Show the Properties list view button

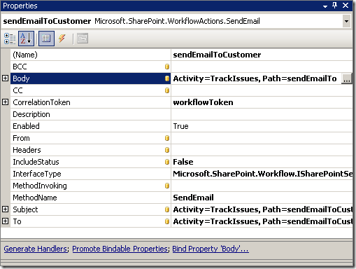[46, 39]
